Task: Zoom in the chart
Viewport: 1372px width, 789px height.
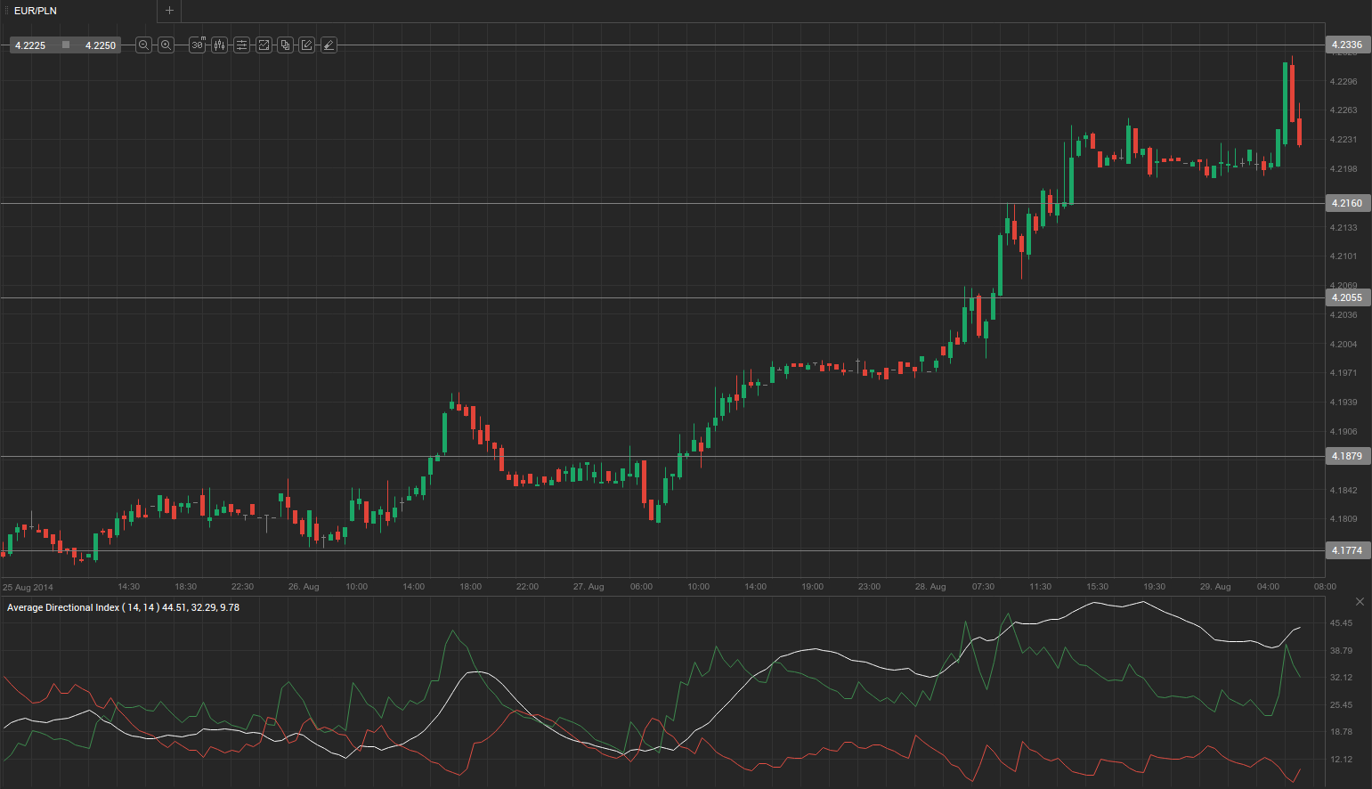Action: click(x=166, y=45)
